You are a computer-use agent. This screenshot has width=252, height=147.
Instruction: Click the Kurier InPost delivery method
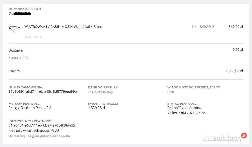point(19,58)
